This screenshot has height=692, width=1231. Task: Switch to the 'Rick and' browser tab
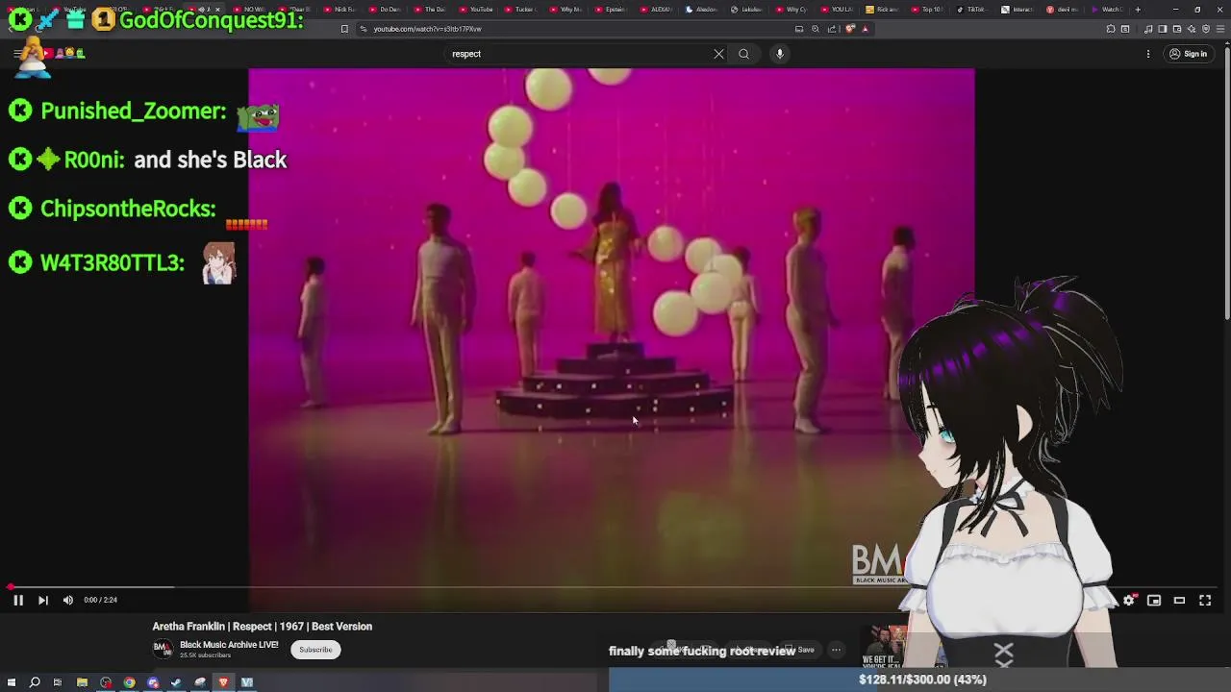[x=882, y=10]
